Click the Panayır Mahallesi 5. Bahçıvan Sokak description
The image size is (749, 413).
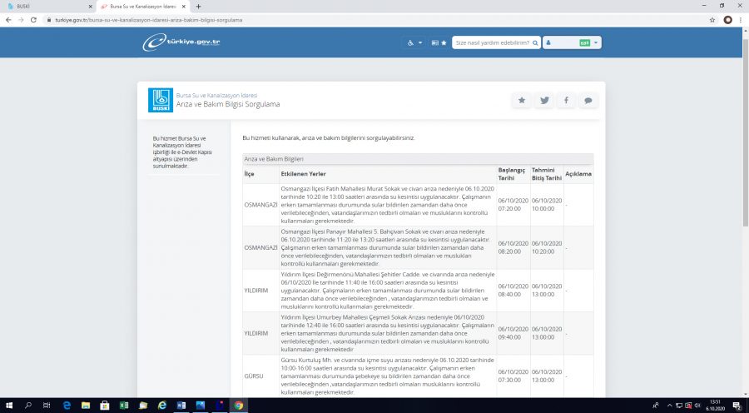point(388,247)
